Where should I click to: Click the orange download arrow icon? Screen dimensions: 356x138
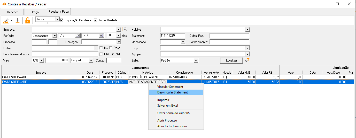click(x=18, y=20)
